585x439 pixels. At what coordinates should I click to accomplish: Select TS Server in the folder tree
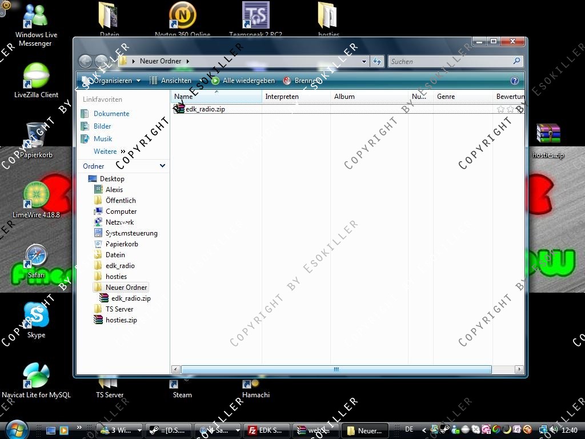(119, 309)
